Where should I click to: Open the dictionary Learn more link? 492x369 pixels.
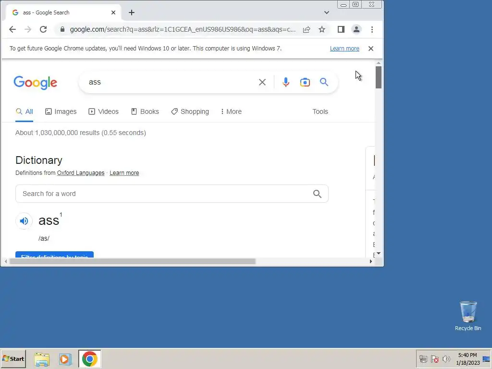coord(124,173)
